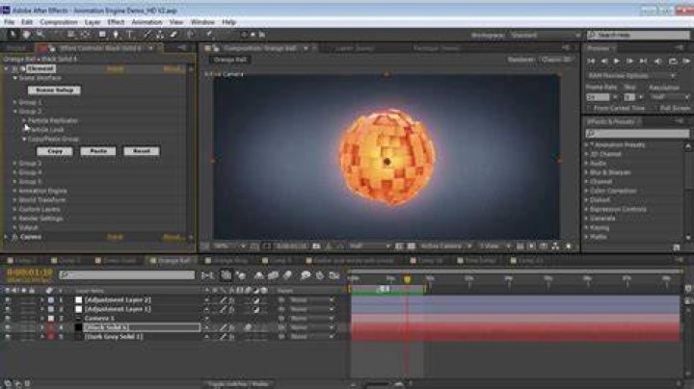694x389 pixels.
Task: Open the File menu
Action: 10,21
